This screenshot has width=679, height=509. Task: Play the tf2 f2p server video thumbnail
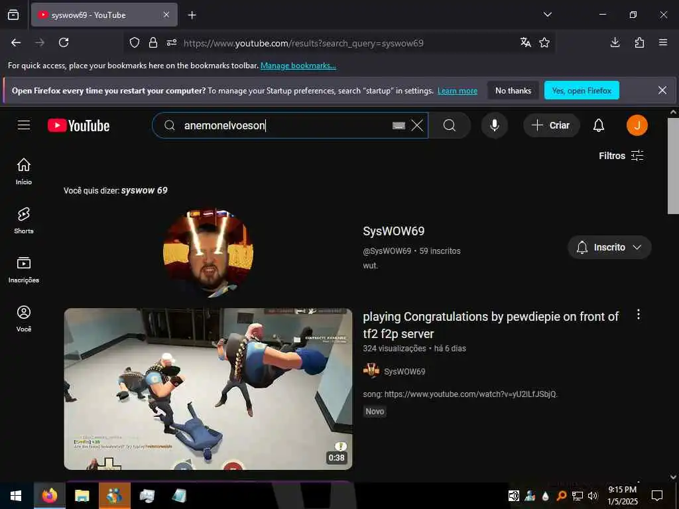(208, 388)
